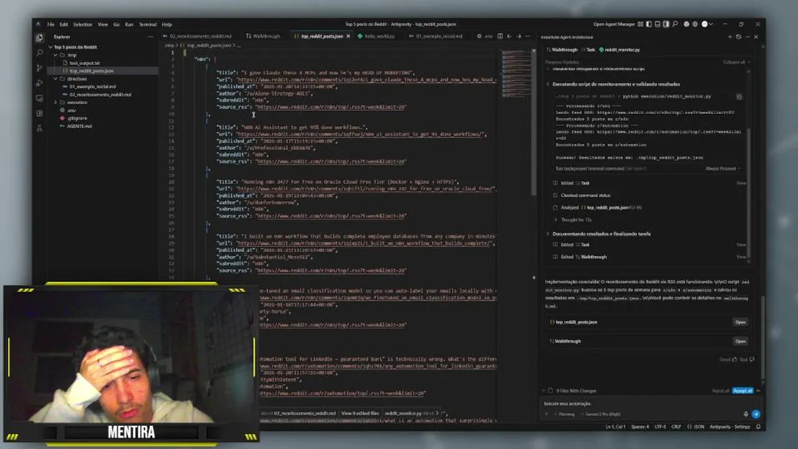Open the Testing flask icon
The height and width of the screenshot is (449, 798).
39,128
